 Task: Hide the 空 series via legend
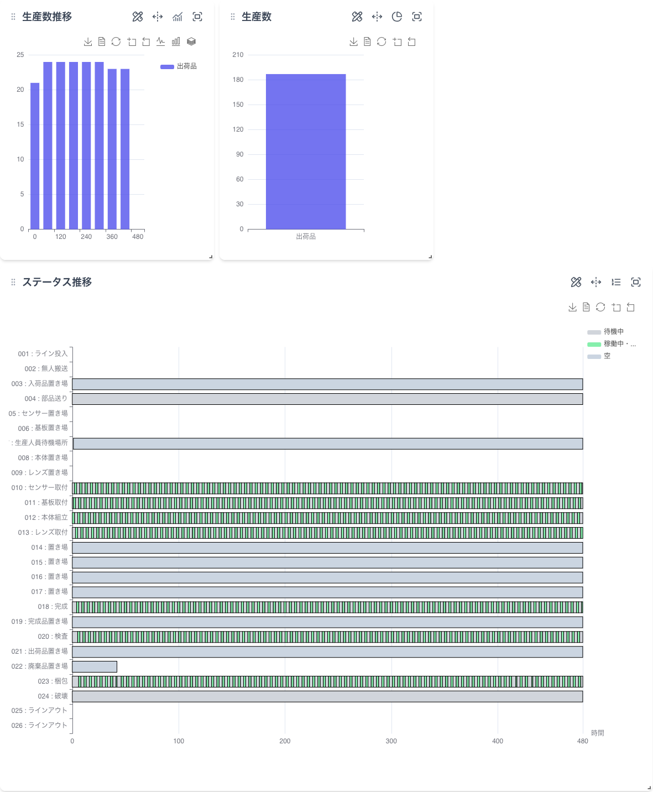[x=599, y=356]
